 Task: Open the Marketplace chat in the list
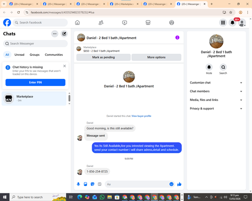tap(34, 98)
